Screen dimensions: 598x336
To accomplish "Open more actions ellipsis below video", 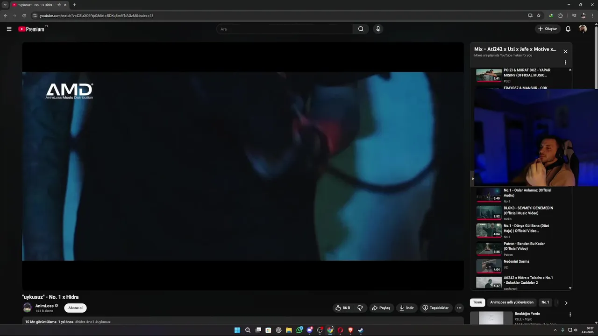I will [x=459, y=308].
